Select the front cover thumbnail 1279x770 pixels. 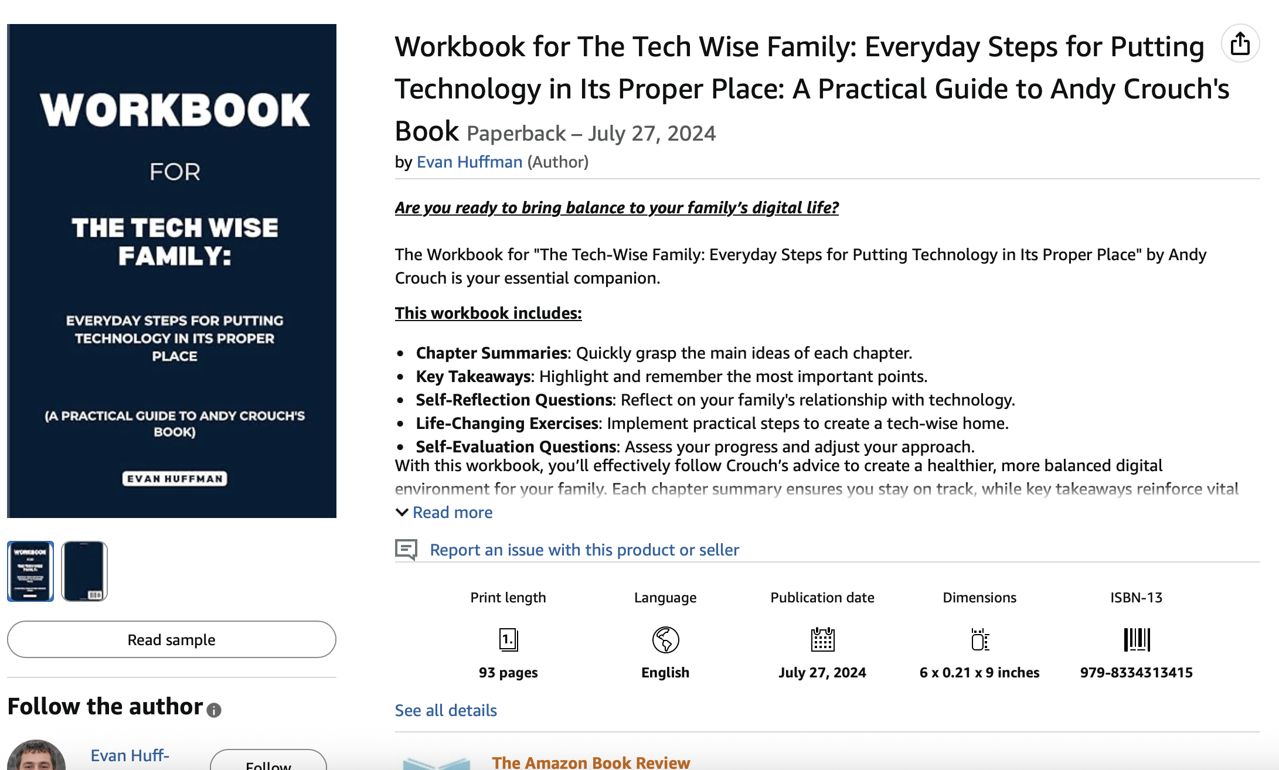30,571
